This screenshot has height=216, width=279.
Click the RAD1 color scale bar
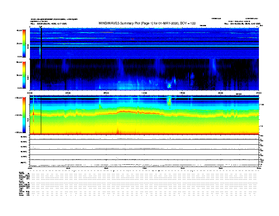[24, 75]
